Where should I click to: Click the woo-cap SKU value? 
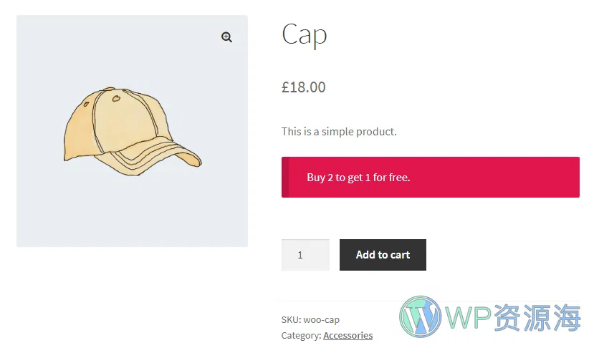tap(323, 319)
